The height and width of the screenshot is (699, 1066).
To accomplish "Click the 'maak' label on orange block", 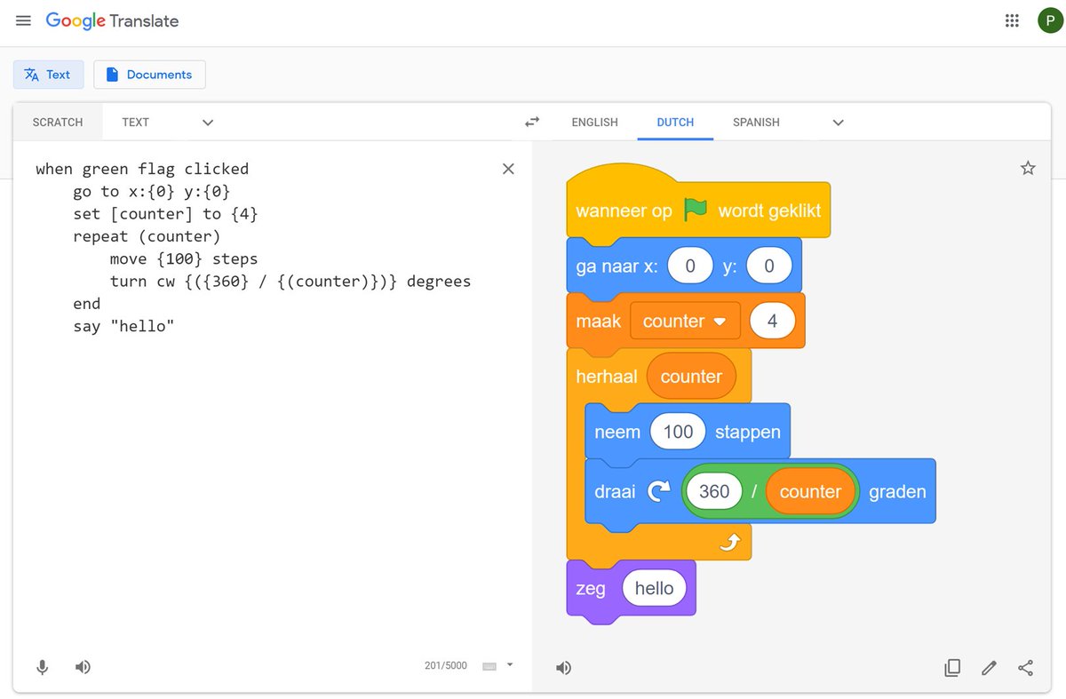I will tap(599, 322).
